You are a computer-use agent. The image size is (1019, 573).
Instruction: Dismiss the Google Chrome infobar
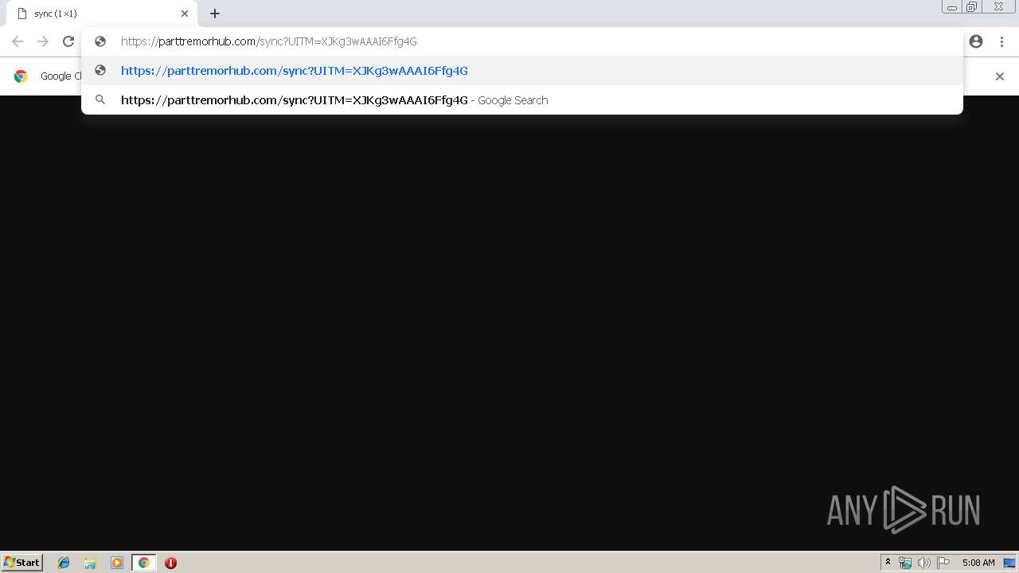[x=1000, y=76]
